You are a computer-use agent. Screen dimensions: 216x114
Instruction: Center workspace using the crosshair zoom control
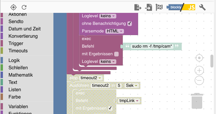pos(199,58)
